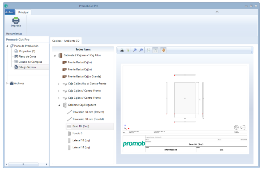
Task: Collapse the ribbon with the chevron
Action: 217,12
